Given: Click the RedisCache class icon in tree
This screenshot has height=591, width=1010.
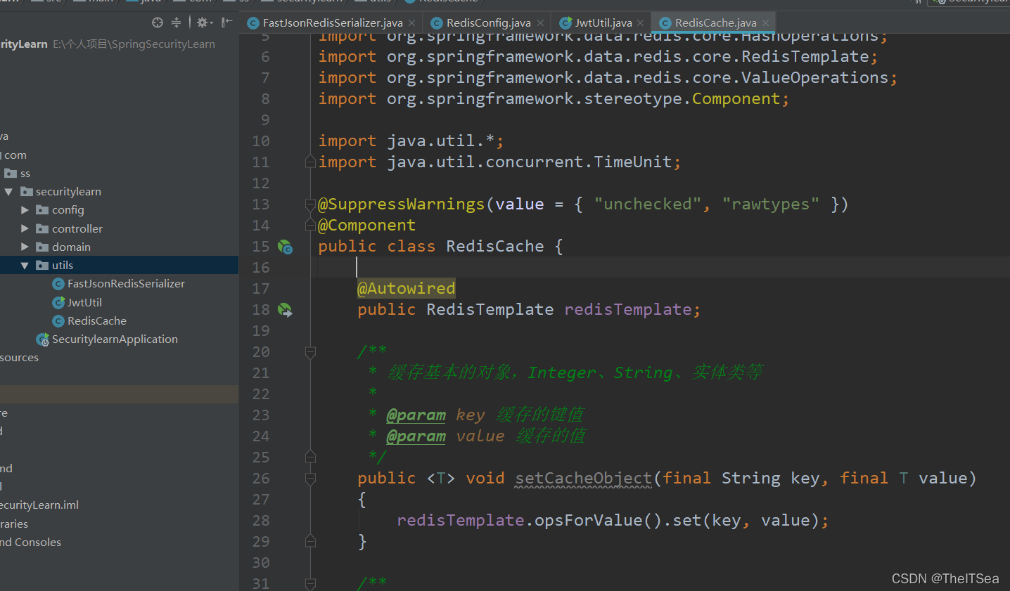Looking at the screenshot, I should pyautogui.click(x=58, y=321).
